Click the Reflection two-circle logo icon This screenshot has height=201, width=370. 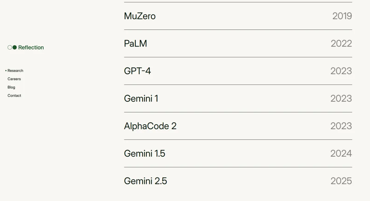click(x=12, y=47)
